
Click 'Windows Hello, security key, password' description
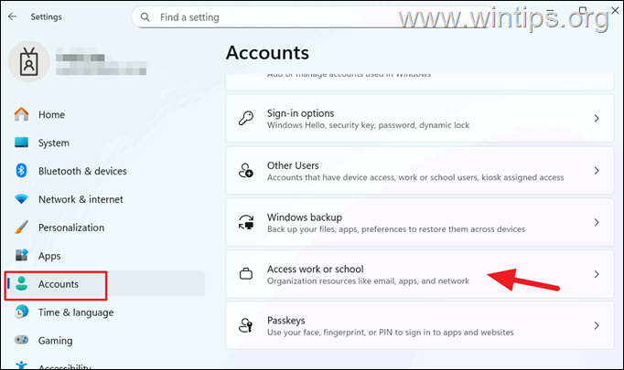(368, 125)
